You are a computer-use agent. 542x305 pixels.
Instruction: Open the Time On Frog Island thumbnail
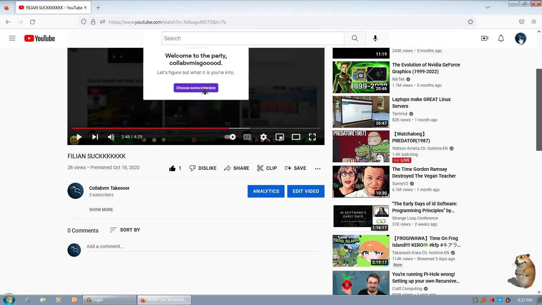(361, 251)
